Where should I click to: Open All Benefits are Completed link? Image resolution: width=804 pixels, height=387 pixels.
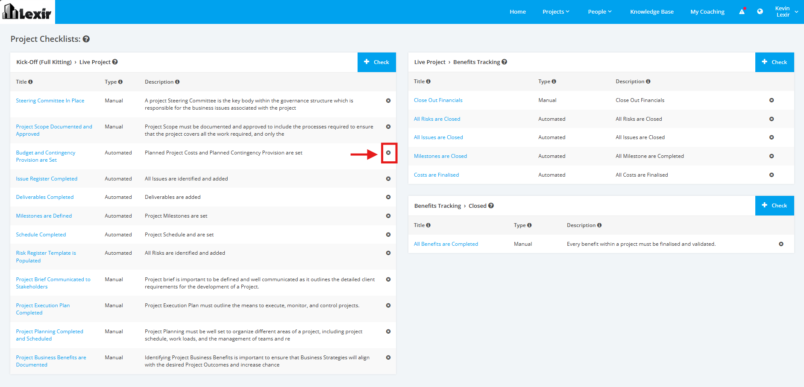(x=446, y=244)
